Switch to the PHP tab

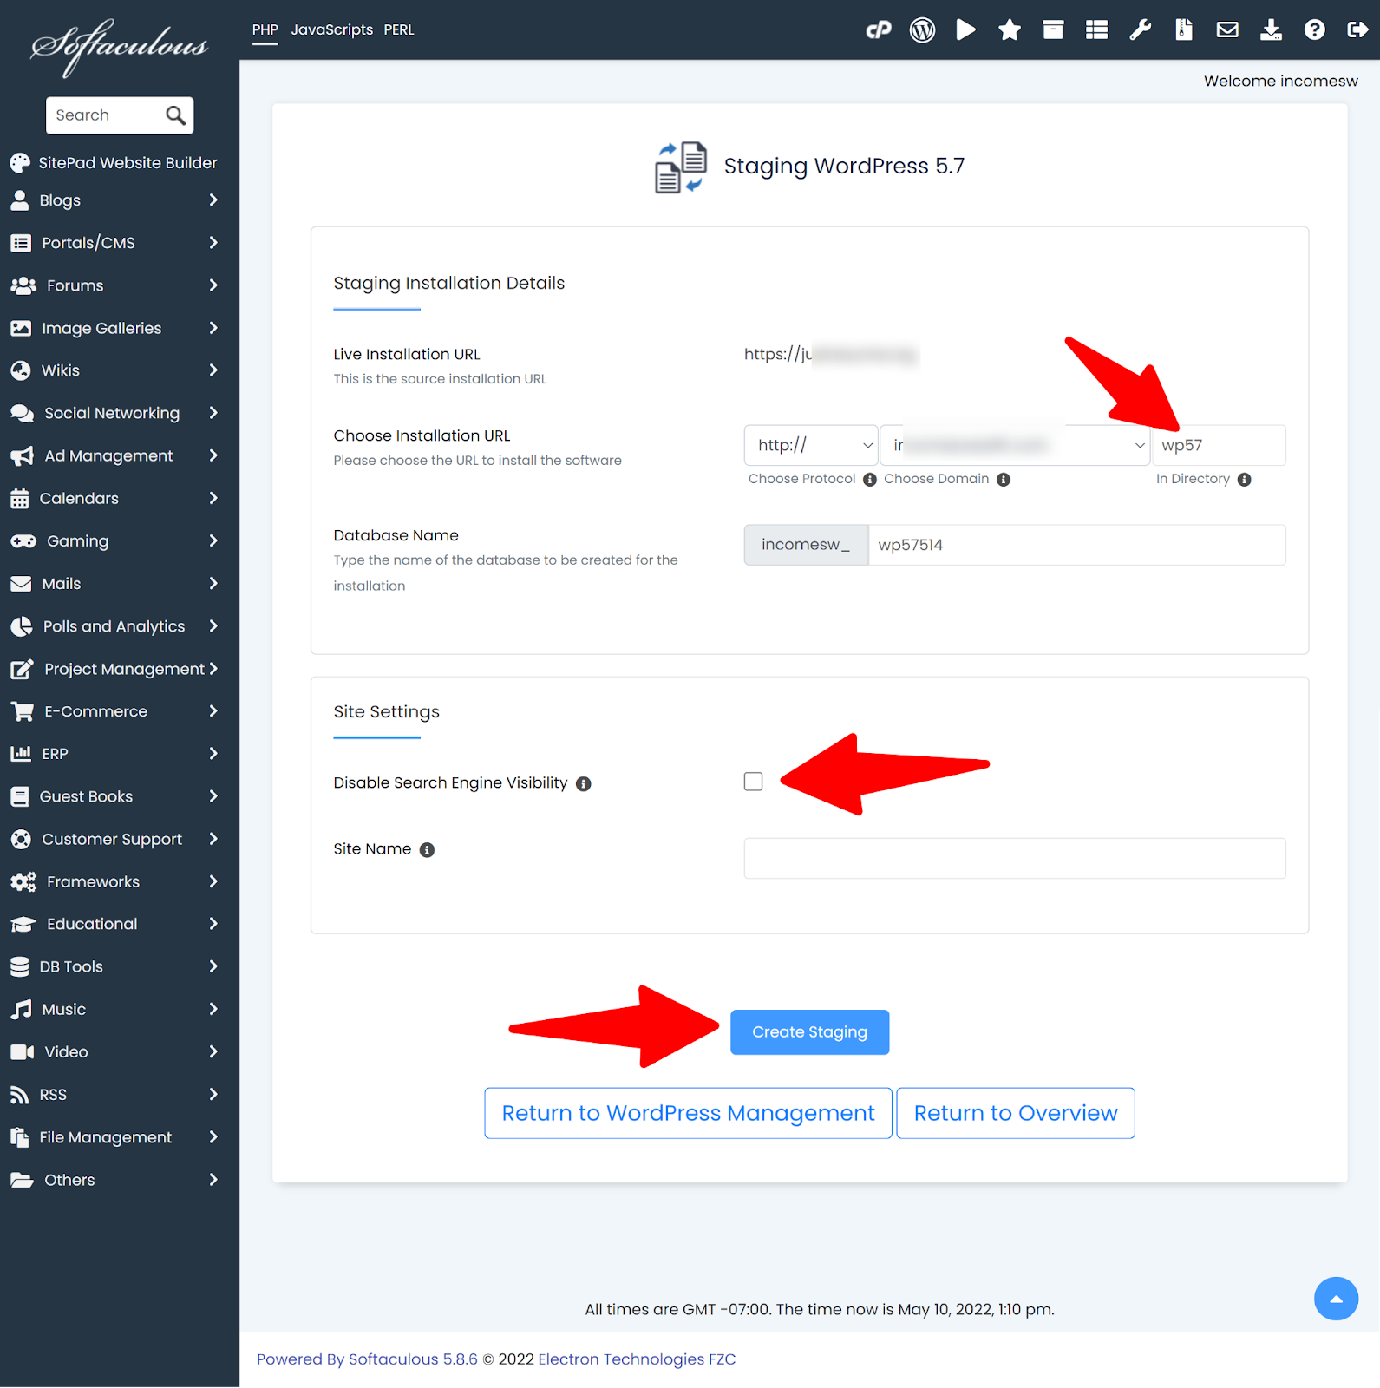tap(265, 29)
